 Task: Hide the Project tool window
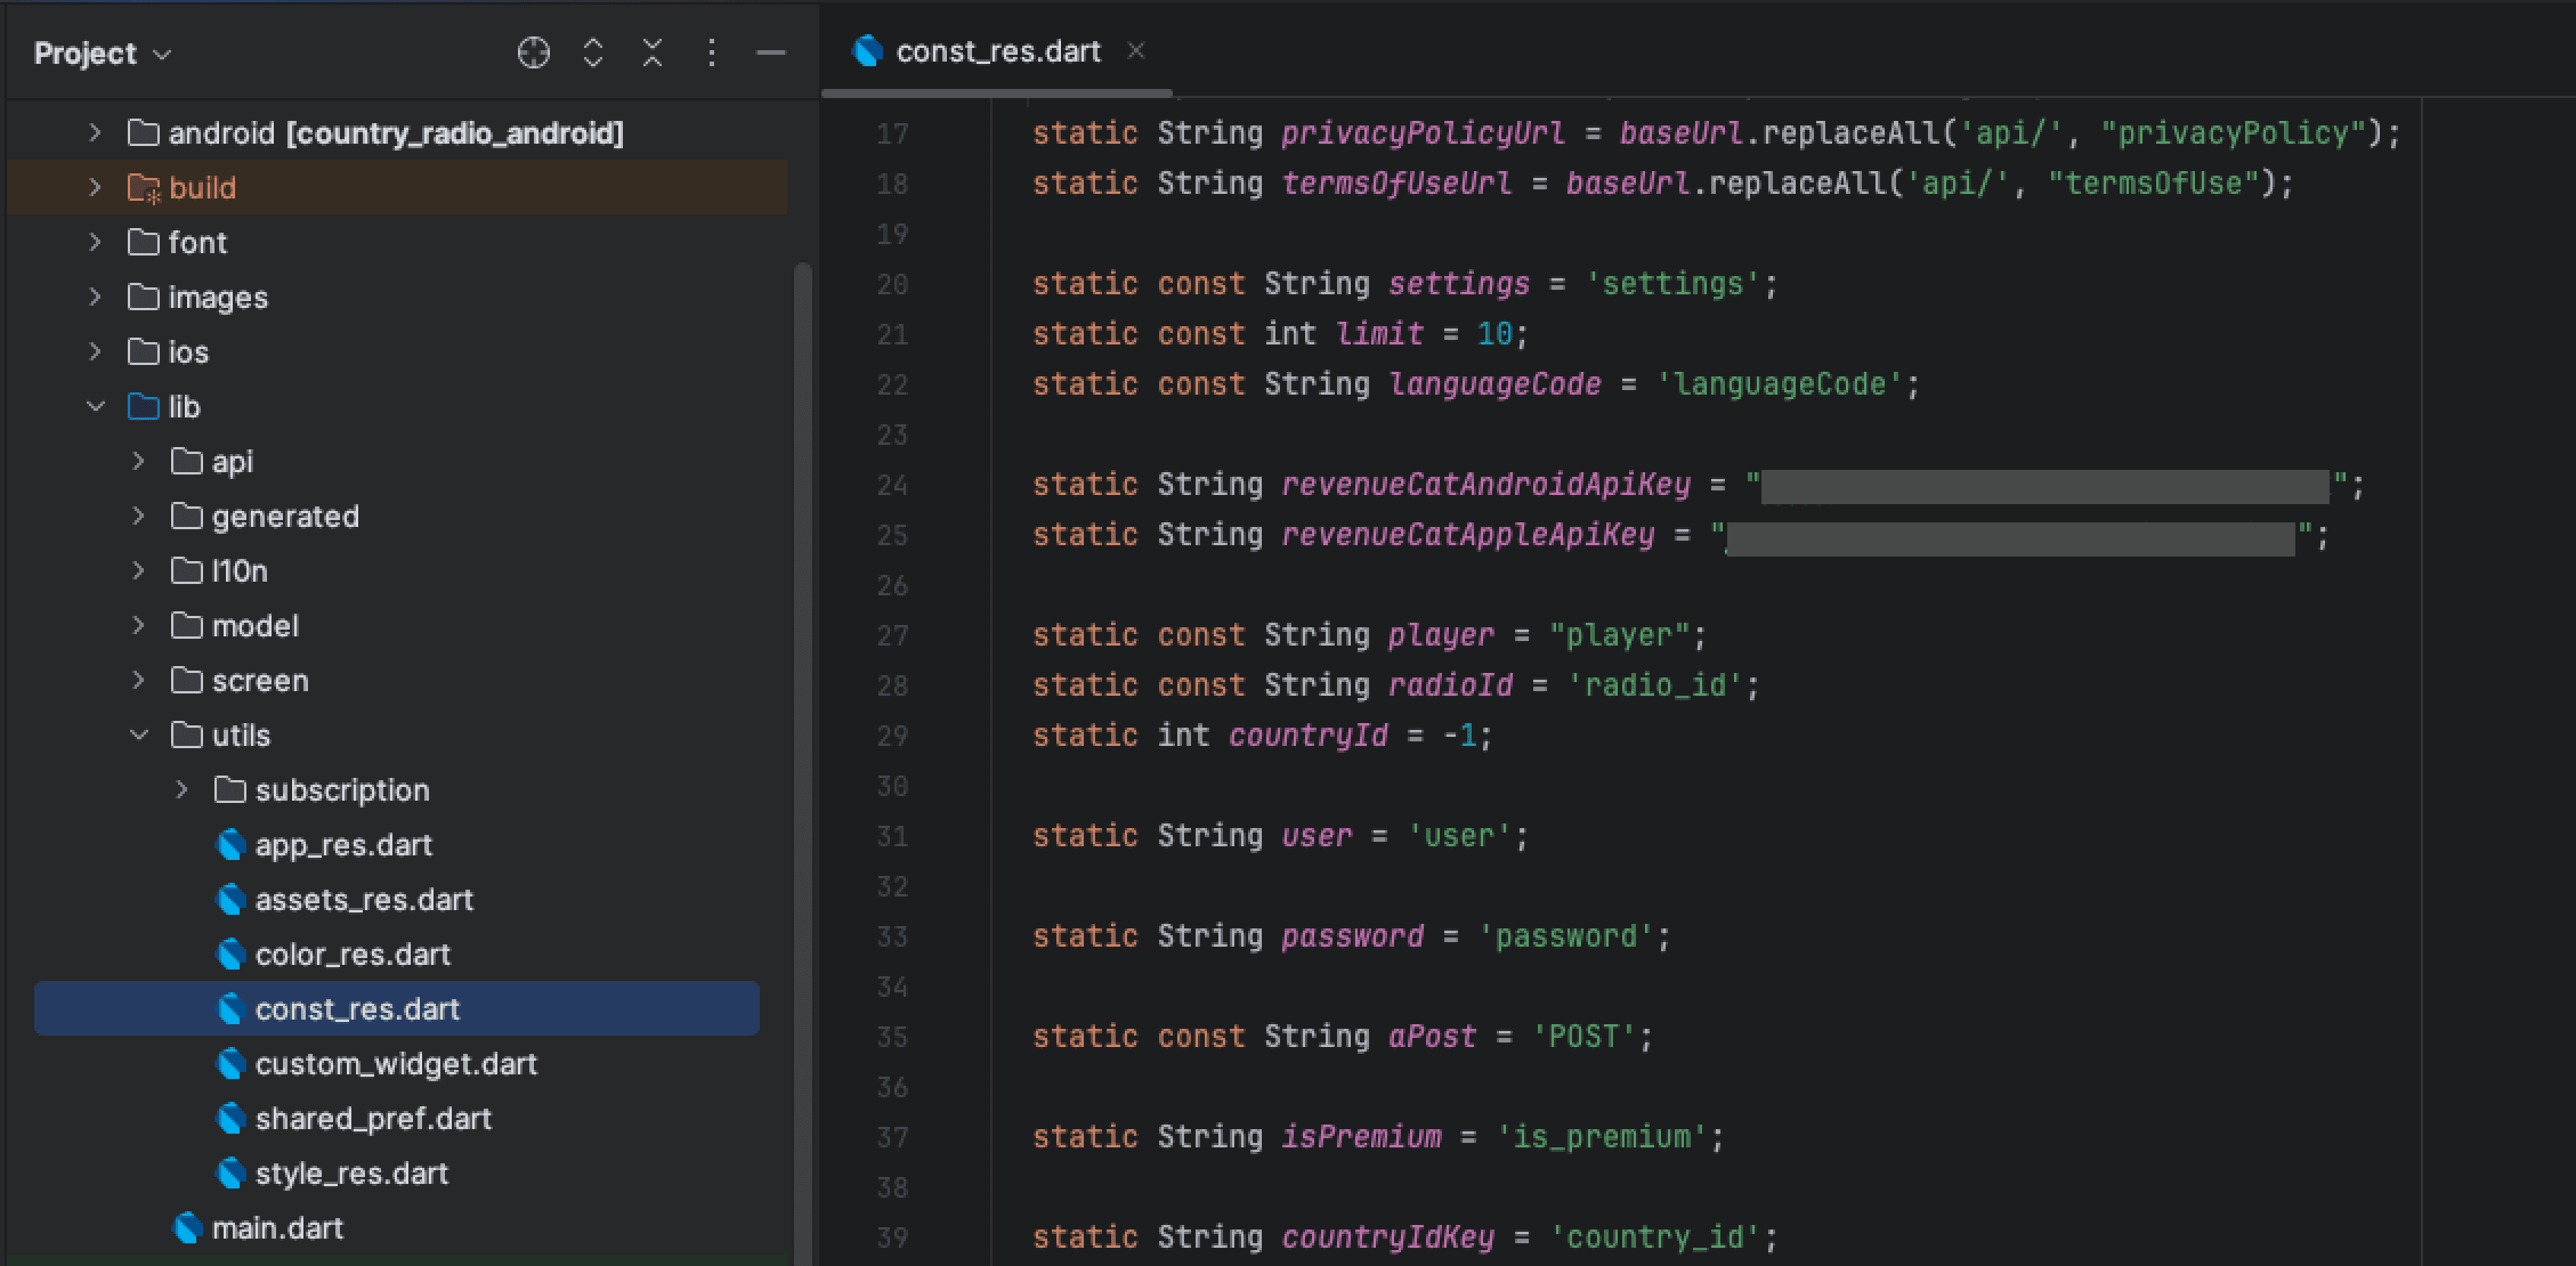coord(770,52)
